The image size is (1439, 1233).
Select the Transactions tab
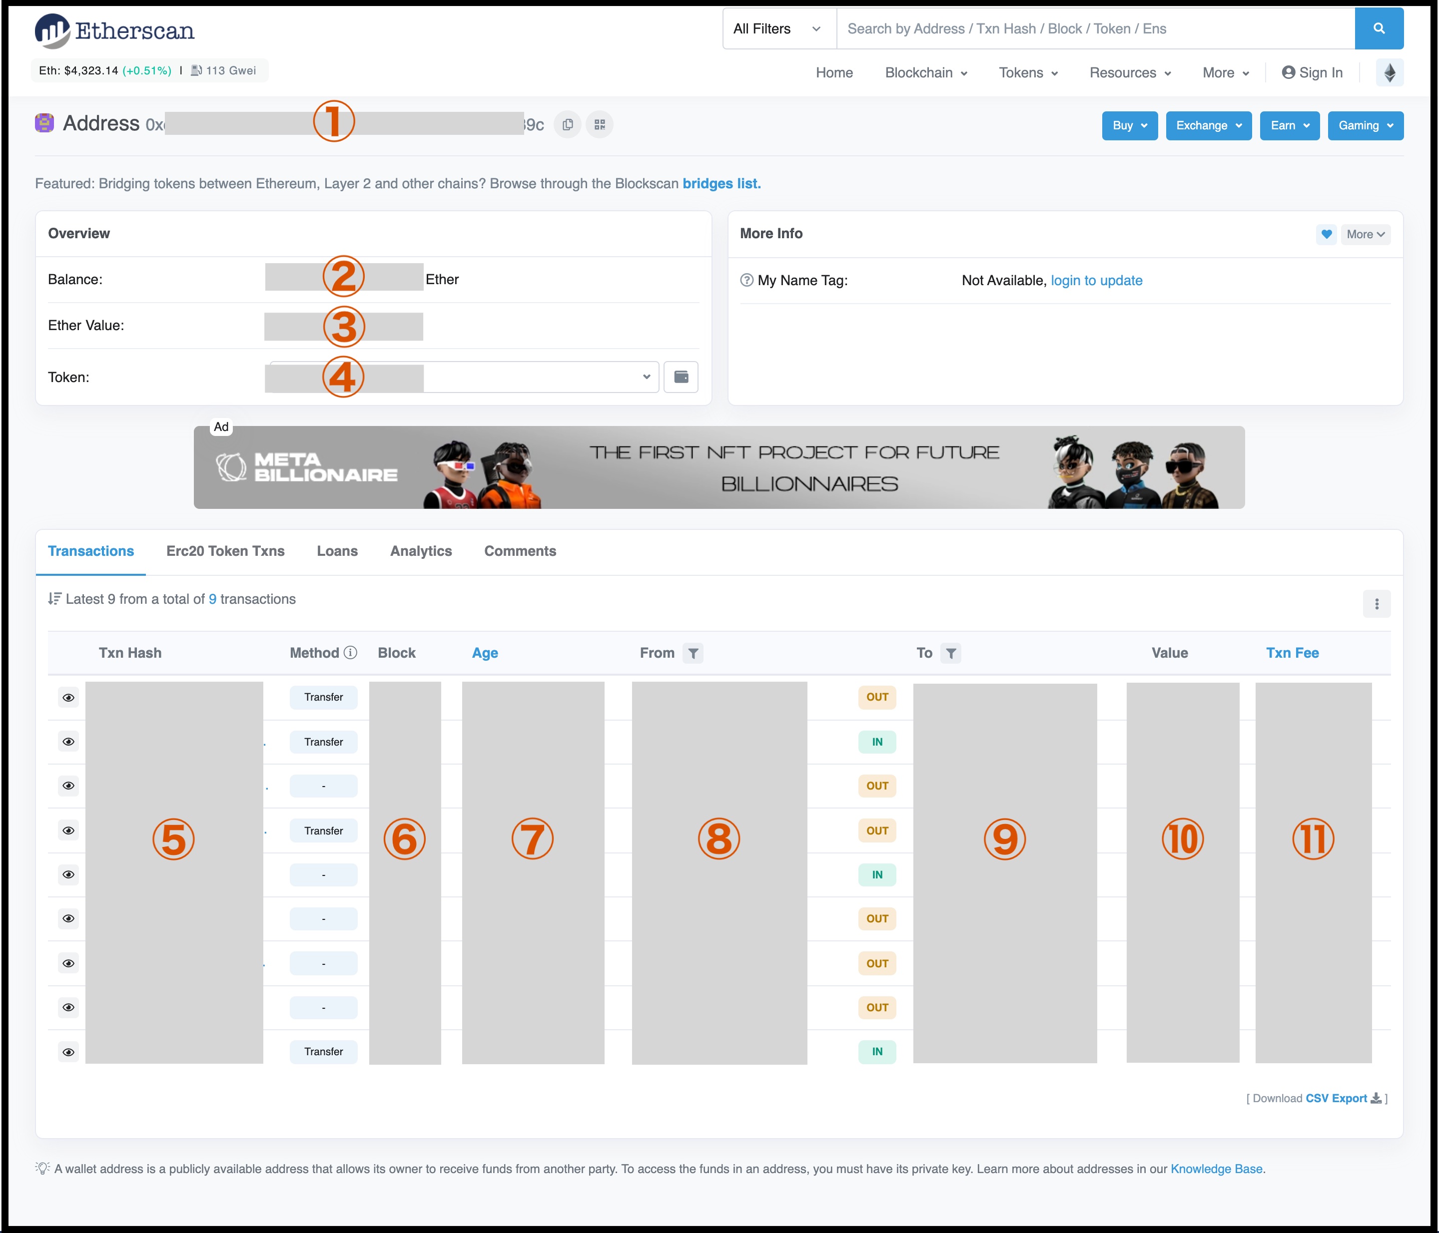coord(91,550)
